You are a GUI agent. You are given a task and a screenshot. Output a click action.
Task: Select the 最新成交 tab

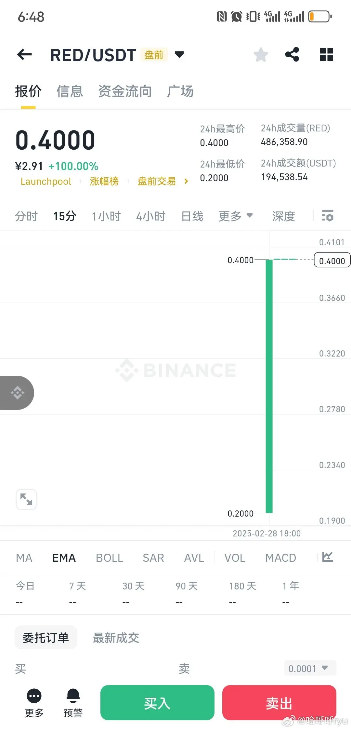coord(116,638)
